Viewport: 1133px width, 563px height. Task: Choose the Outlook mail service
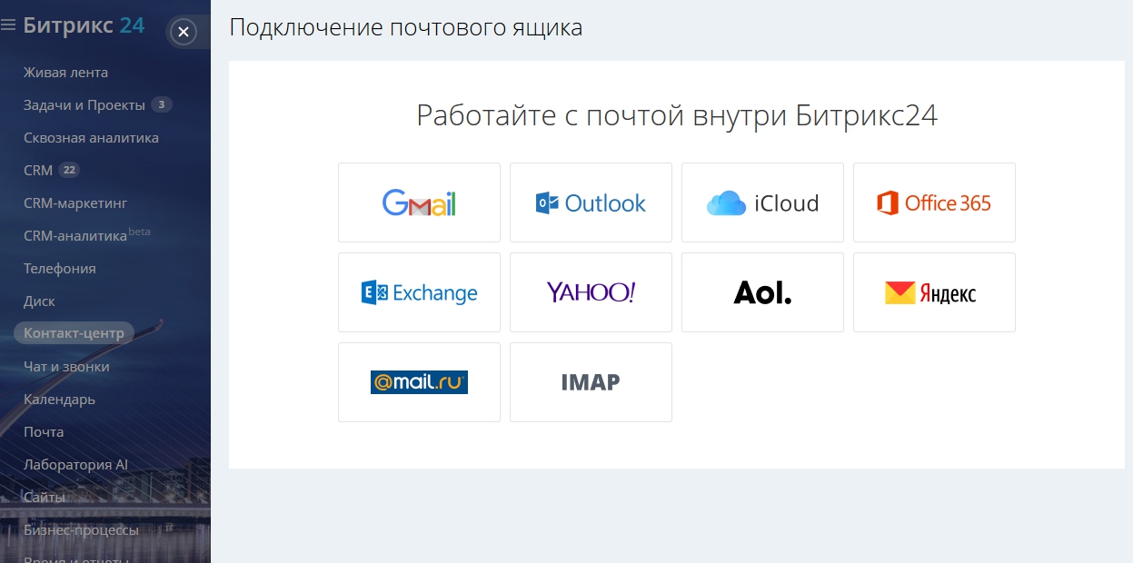tap(591, 202)
